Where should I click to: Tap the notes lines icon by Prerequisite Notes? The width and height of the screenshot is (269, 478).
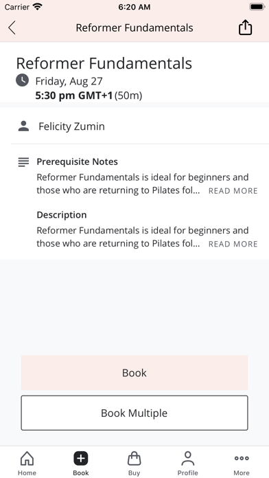(x=23, y=162)
